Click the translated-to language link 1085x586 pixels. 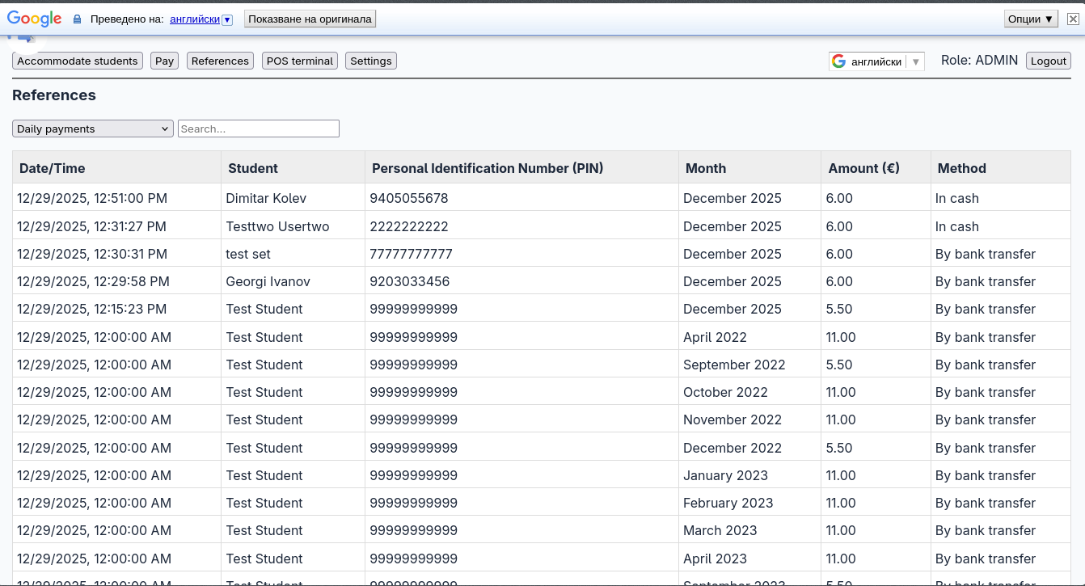click(195, 19)
